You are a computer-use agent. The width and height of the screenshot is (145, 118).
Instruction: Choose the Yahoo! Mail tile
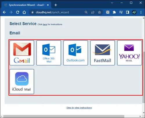129,53
